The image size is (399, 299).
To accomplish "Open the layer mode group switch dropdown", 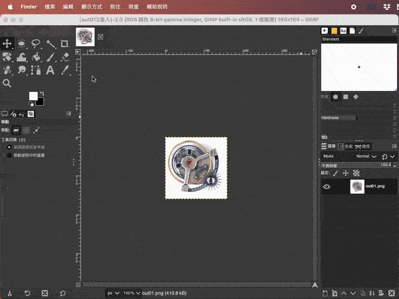I will click(388, 157).
